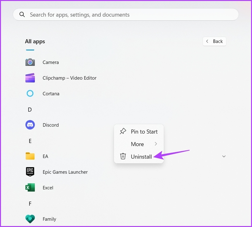Launch Epic Games Launcher icon
This screenshot has height=227, width=252.
[x=30, y=172]
